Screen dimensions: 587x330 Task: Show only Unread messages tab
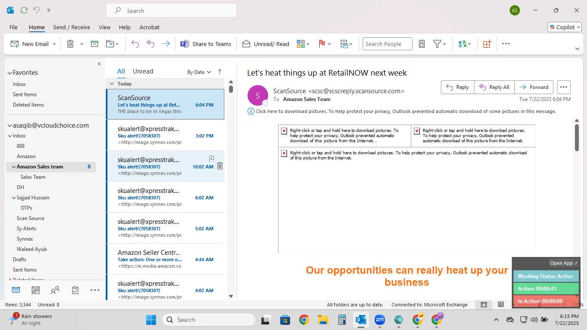point(143,71)
